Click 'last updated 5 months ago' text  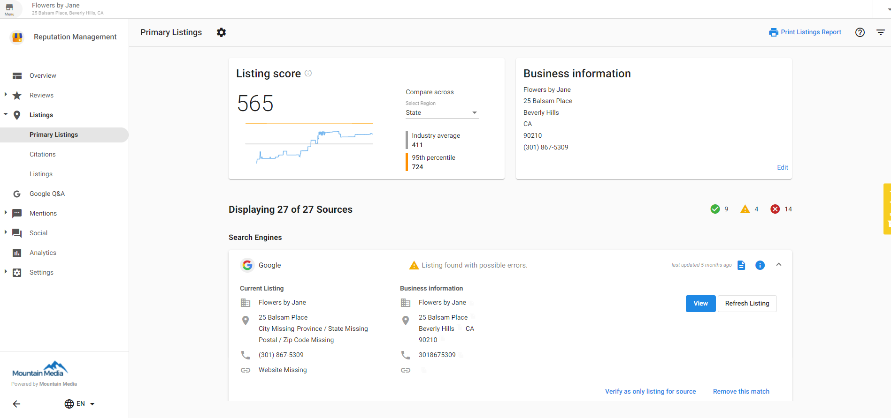pyautogui.click(x=701, y=265)
